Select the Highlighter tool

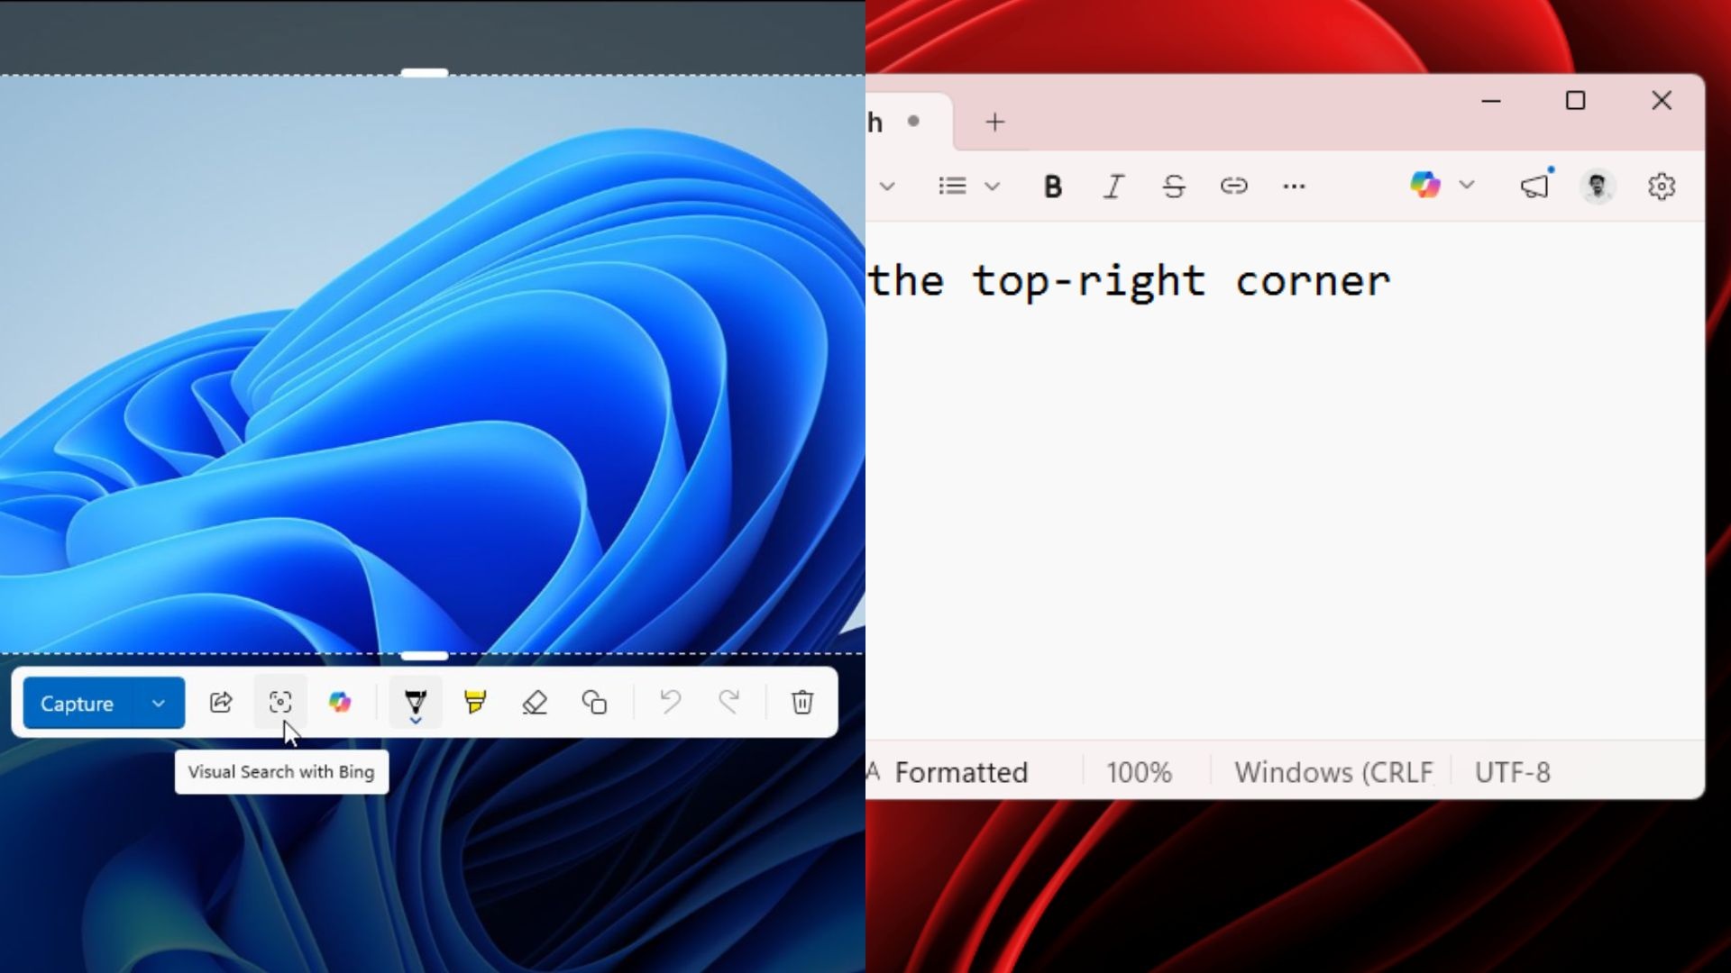474,703
